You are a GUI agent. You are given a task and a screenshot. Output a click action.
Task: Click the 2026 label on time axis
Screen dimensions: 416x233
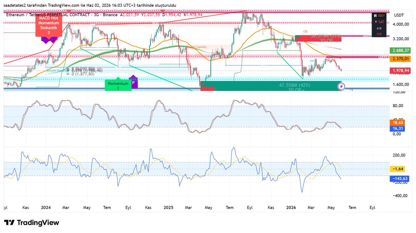[292, 207]
